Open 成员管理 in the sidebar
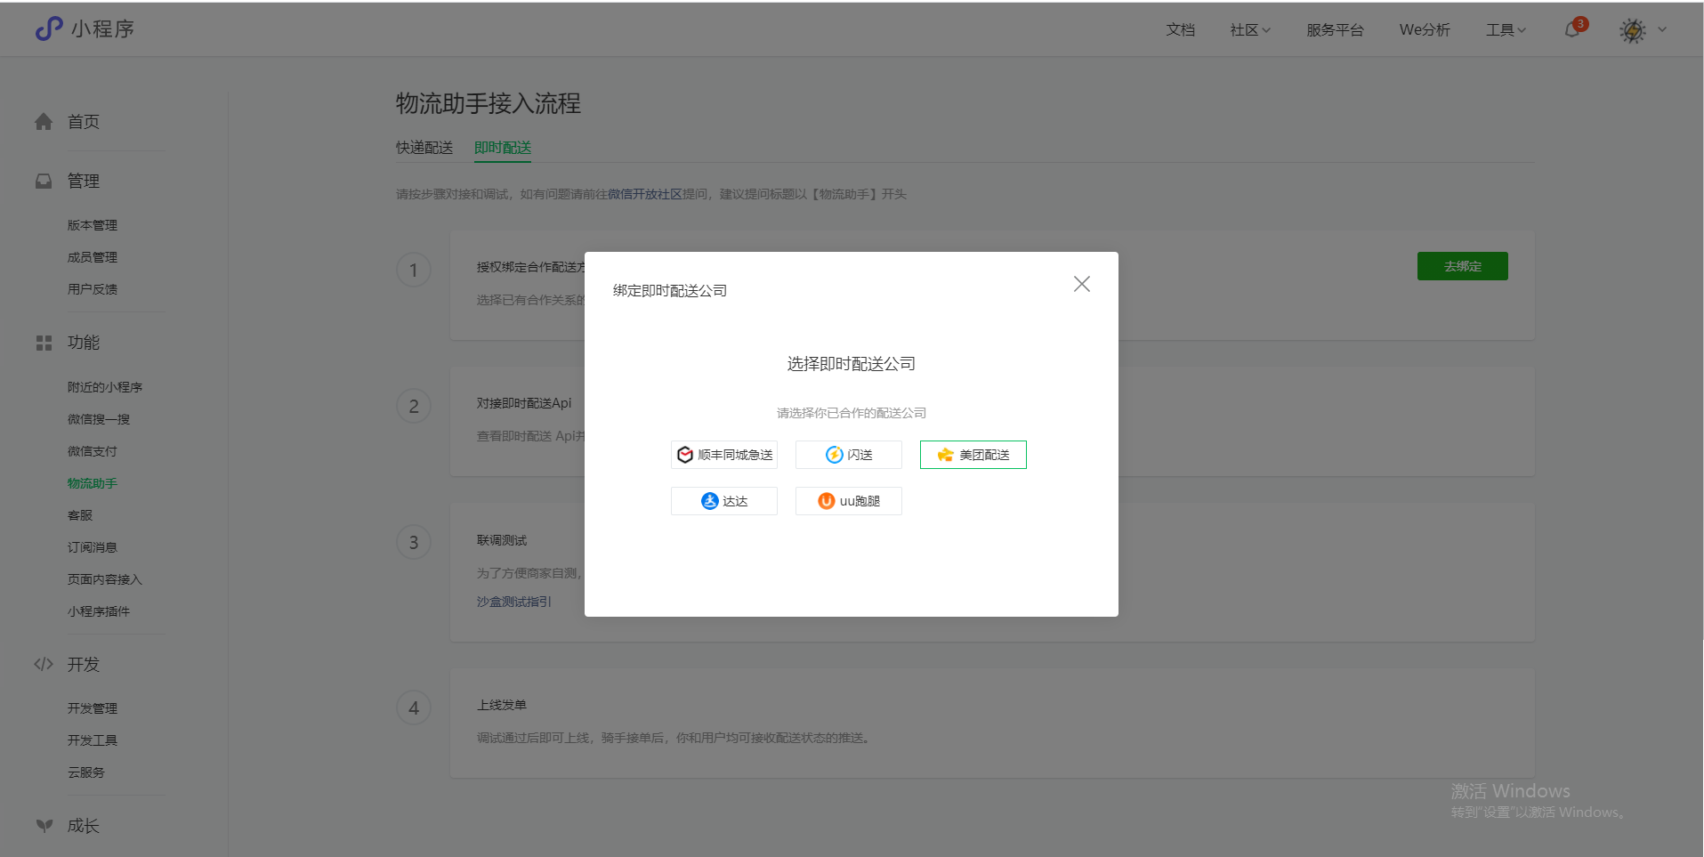The image size is (1704, 857). pyautogui.click(x=93, y=257)
